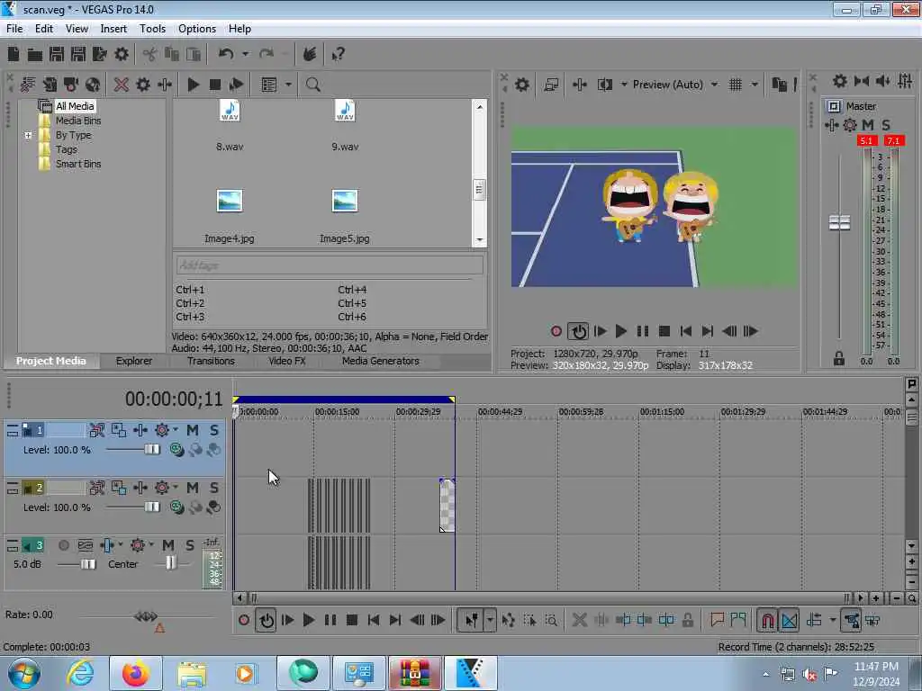922x691 pixels.
Task: Select the 8.wav media file
Action: [230, 125]
